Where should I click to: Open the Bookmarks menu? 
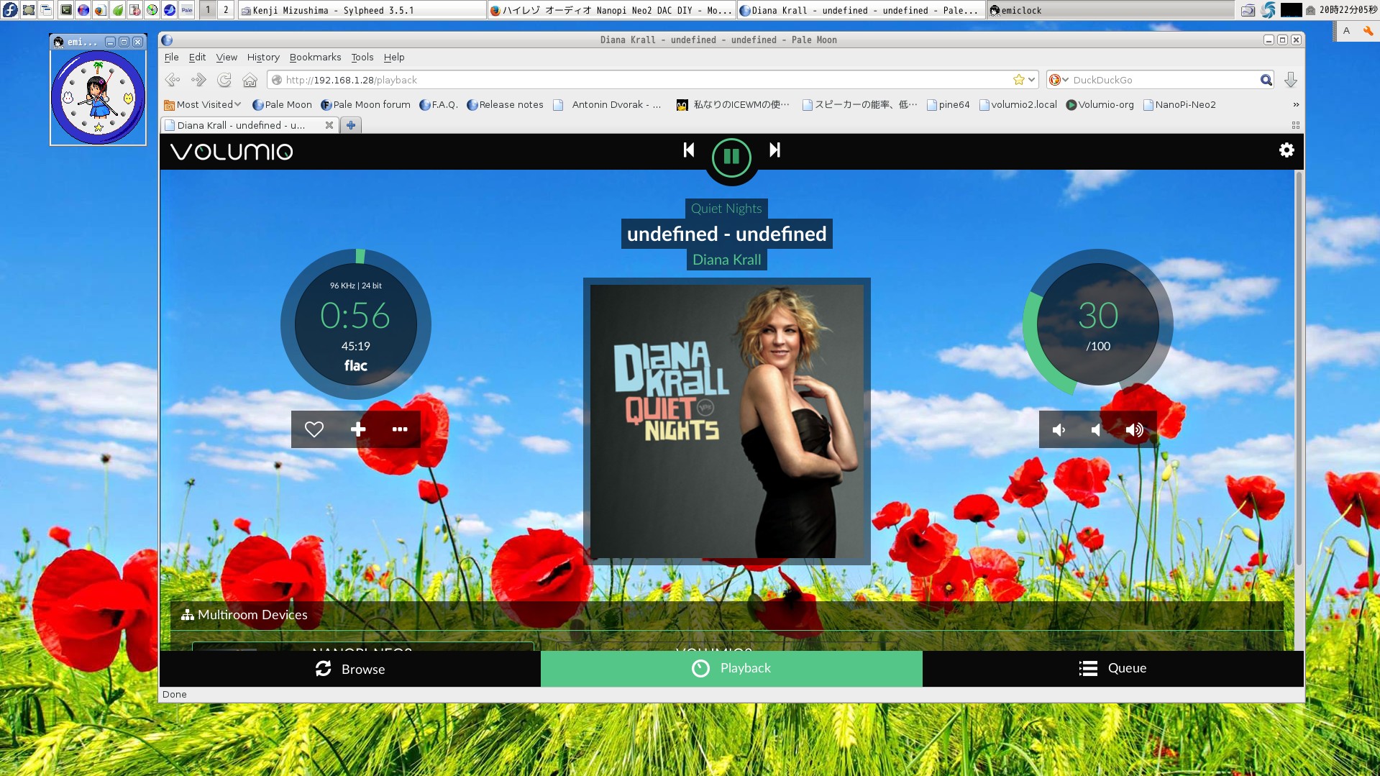coord(315,57)
